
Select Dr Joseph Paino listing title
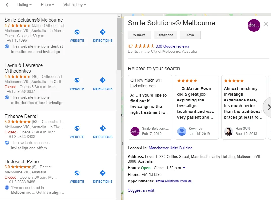tap(22, 161)
